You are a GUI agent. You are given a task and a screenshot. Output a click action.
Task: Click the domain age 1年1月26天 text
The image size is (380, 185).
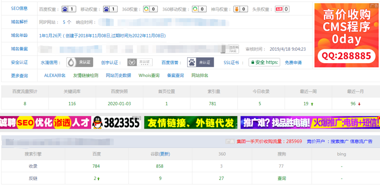(x=50, y=36)
